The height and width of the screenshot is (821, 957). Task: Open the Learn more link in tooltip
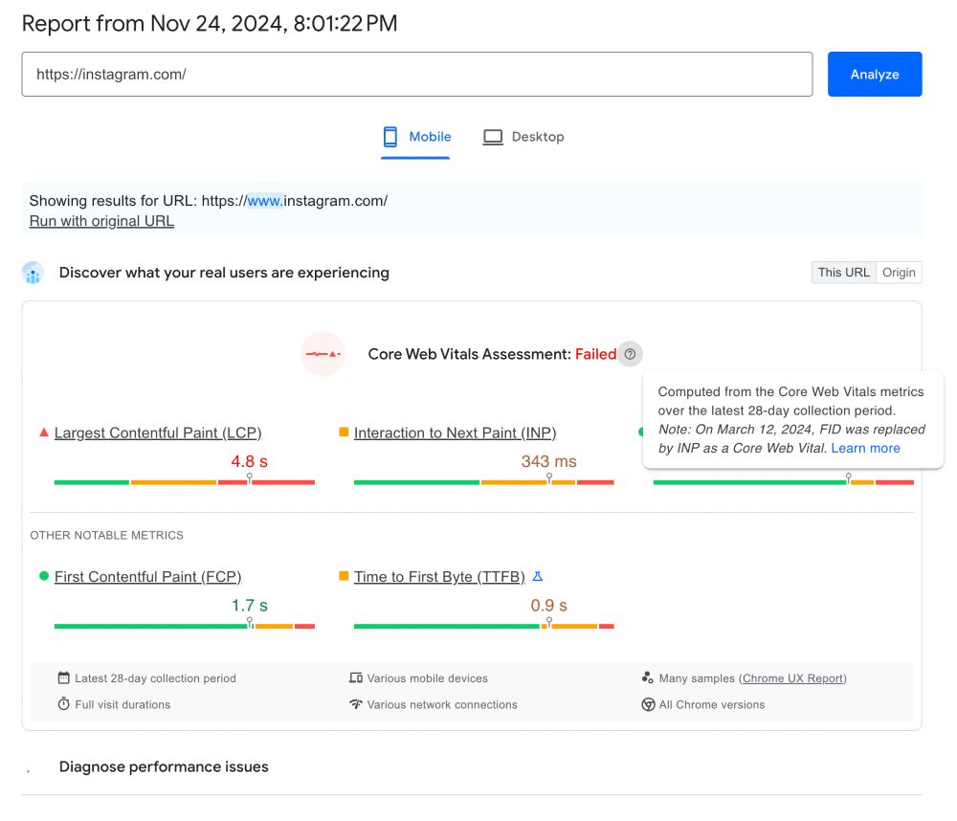tap(865, 448)
